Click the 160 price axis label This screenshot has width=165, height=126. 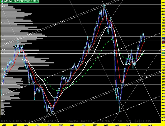click(x=163, y=97)
